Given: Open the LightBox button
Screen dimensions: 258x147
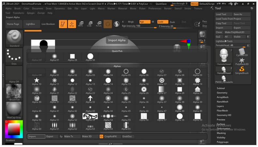Looking at the screenshot, I should click(32, 24).
